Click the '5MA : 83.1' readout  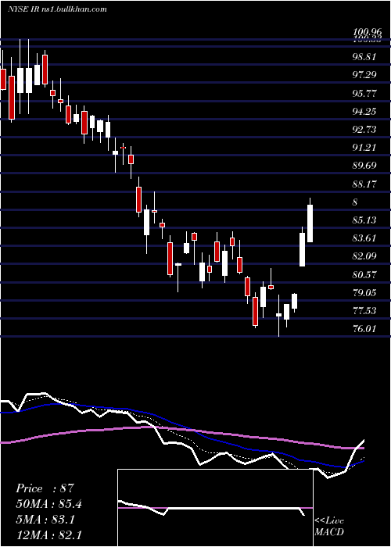point(45,520)
